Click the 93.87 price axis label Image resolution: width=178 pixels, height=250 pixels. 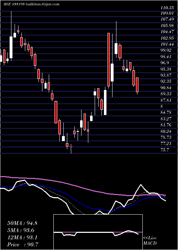(x=166, y=75)
